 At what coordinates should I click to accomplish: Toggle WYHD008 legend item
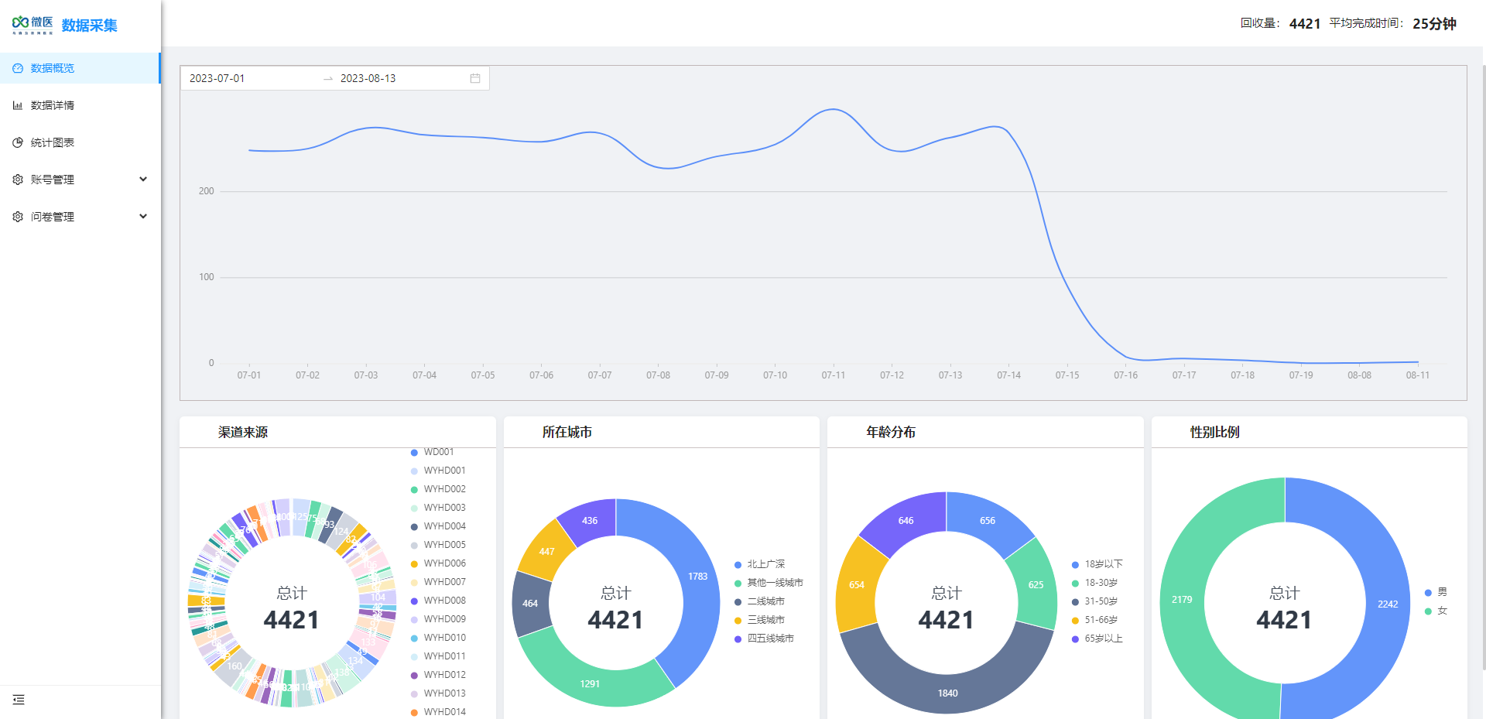tap(438, 601)
